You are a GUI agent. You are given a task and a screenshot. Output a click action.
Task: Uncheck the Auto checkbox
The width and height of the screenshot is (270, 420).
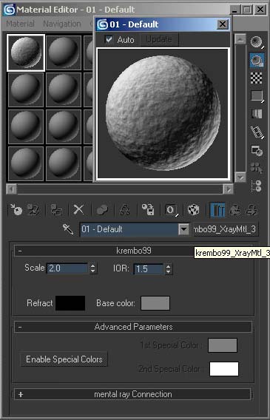click(109, 40)
